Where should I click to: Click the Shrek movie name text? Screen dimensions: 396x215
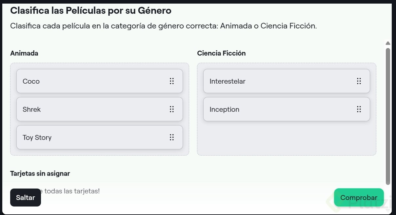point(32,109)
